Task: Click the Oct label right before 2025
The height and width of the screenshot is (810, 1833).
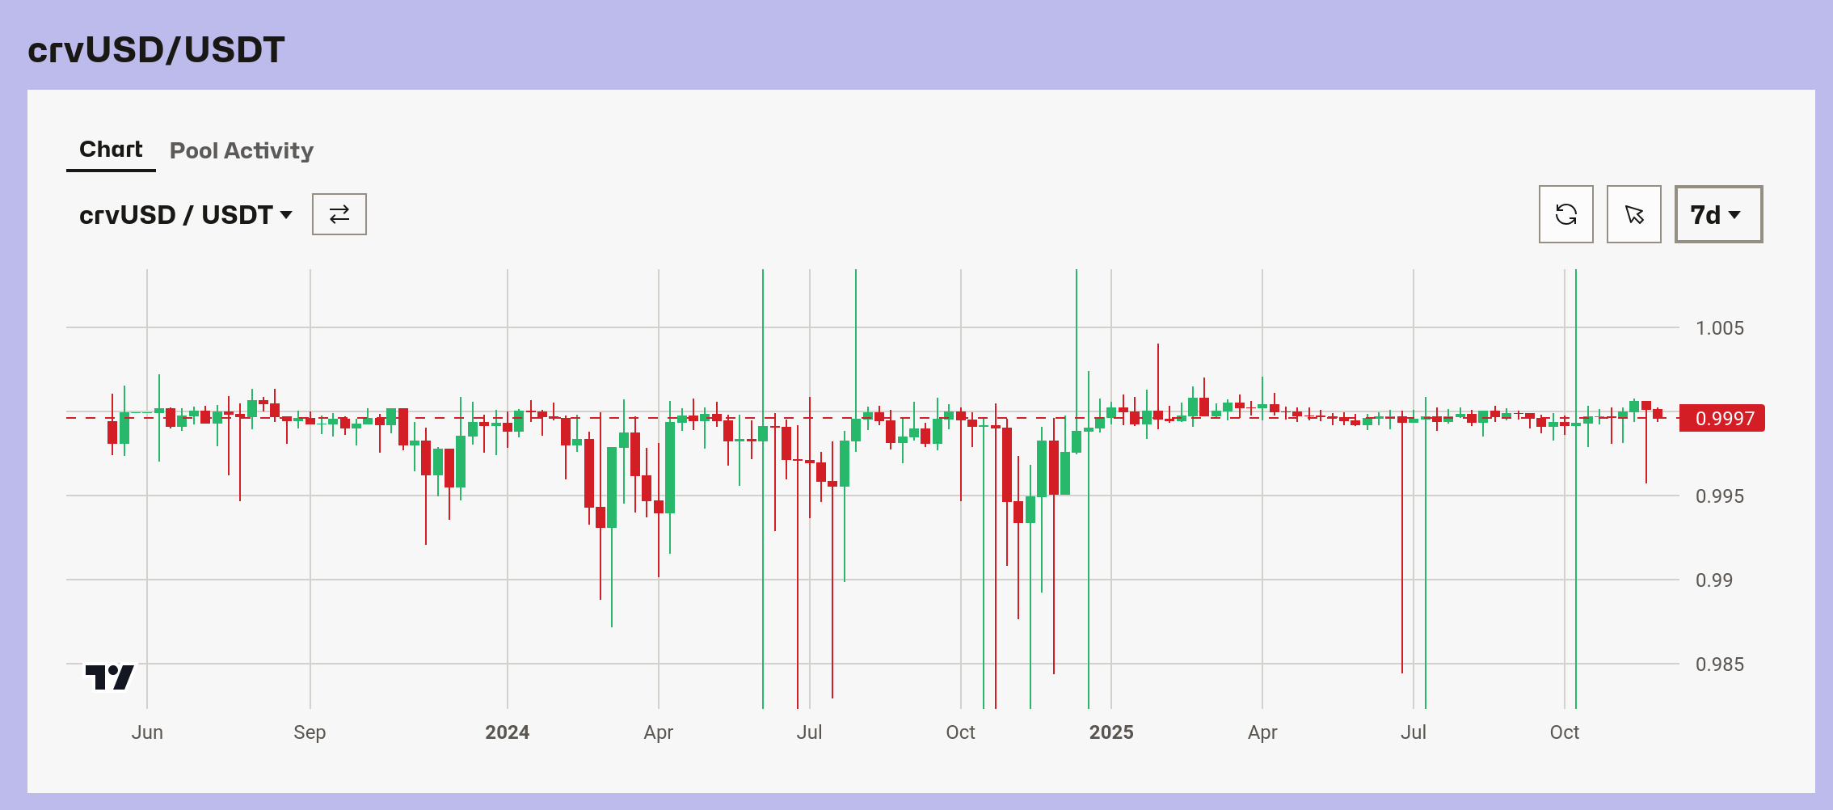Action: click(960, 732)
